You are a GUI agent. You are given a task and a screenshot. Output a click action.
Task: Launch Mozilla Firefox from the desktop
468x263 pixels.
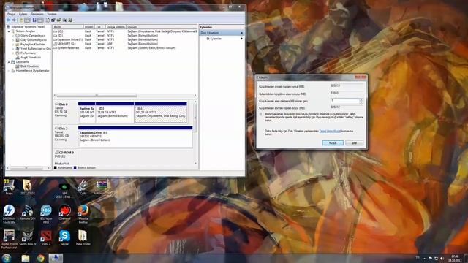83,214
